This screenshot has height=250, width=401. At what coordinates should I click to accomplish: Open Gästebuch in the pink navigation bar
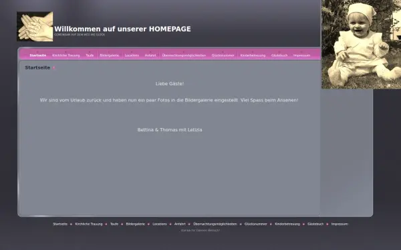[279, 55]
